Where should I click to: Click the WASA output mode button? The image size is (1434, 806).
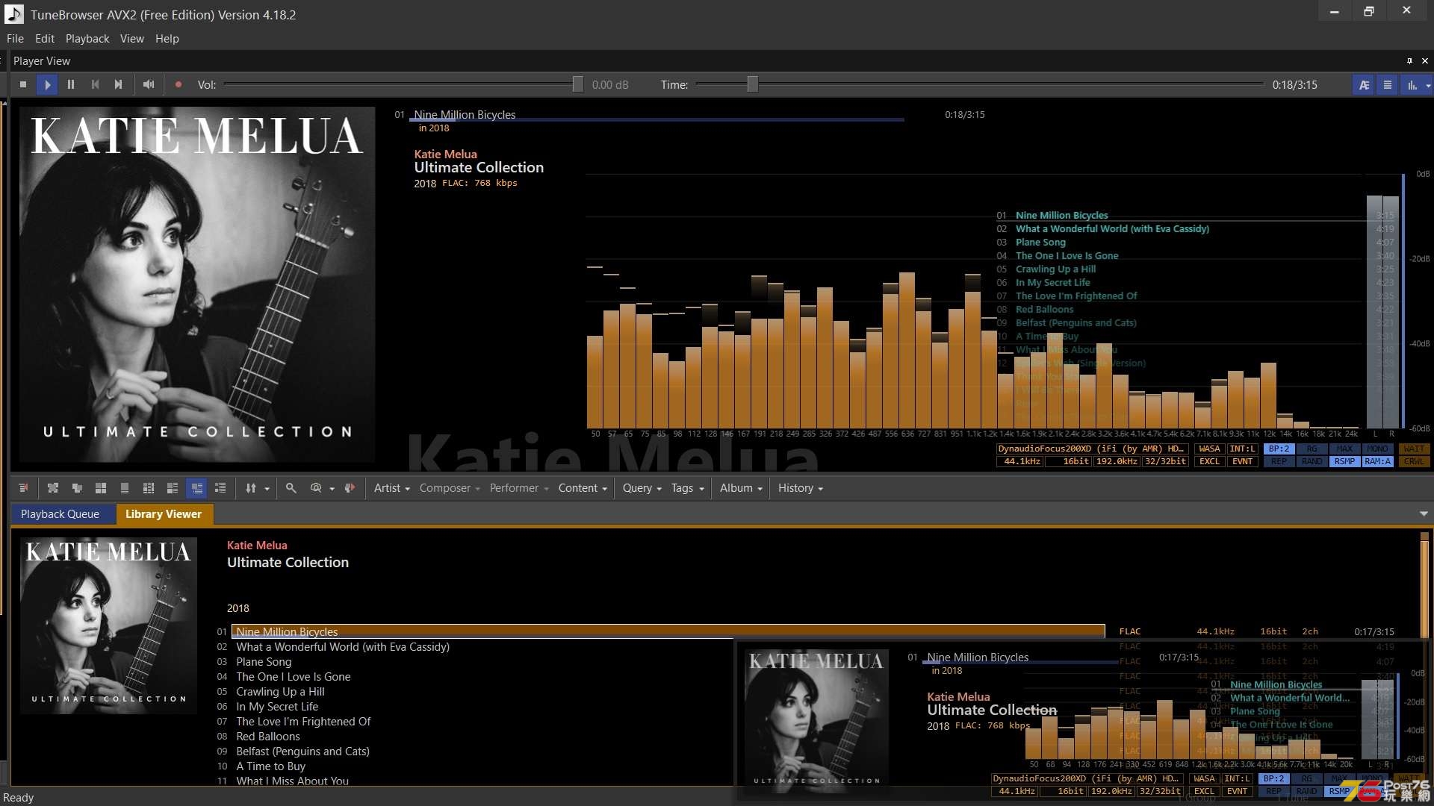[x=1209, y=449]
